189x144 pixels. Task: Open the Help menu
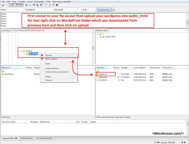[x=48, y=1]
